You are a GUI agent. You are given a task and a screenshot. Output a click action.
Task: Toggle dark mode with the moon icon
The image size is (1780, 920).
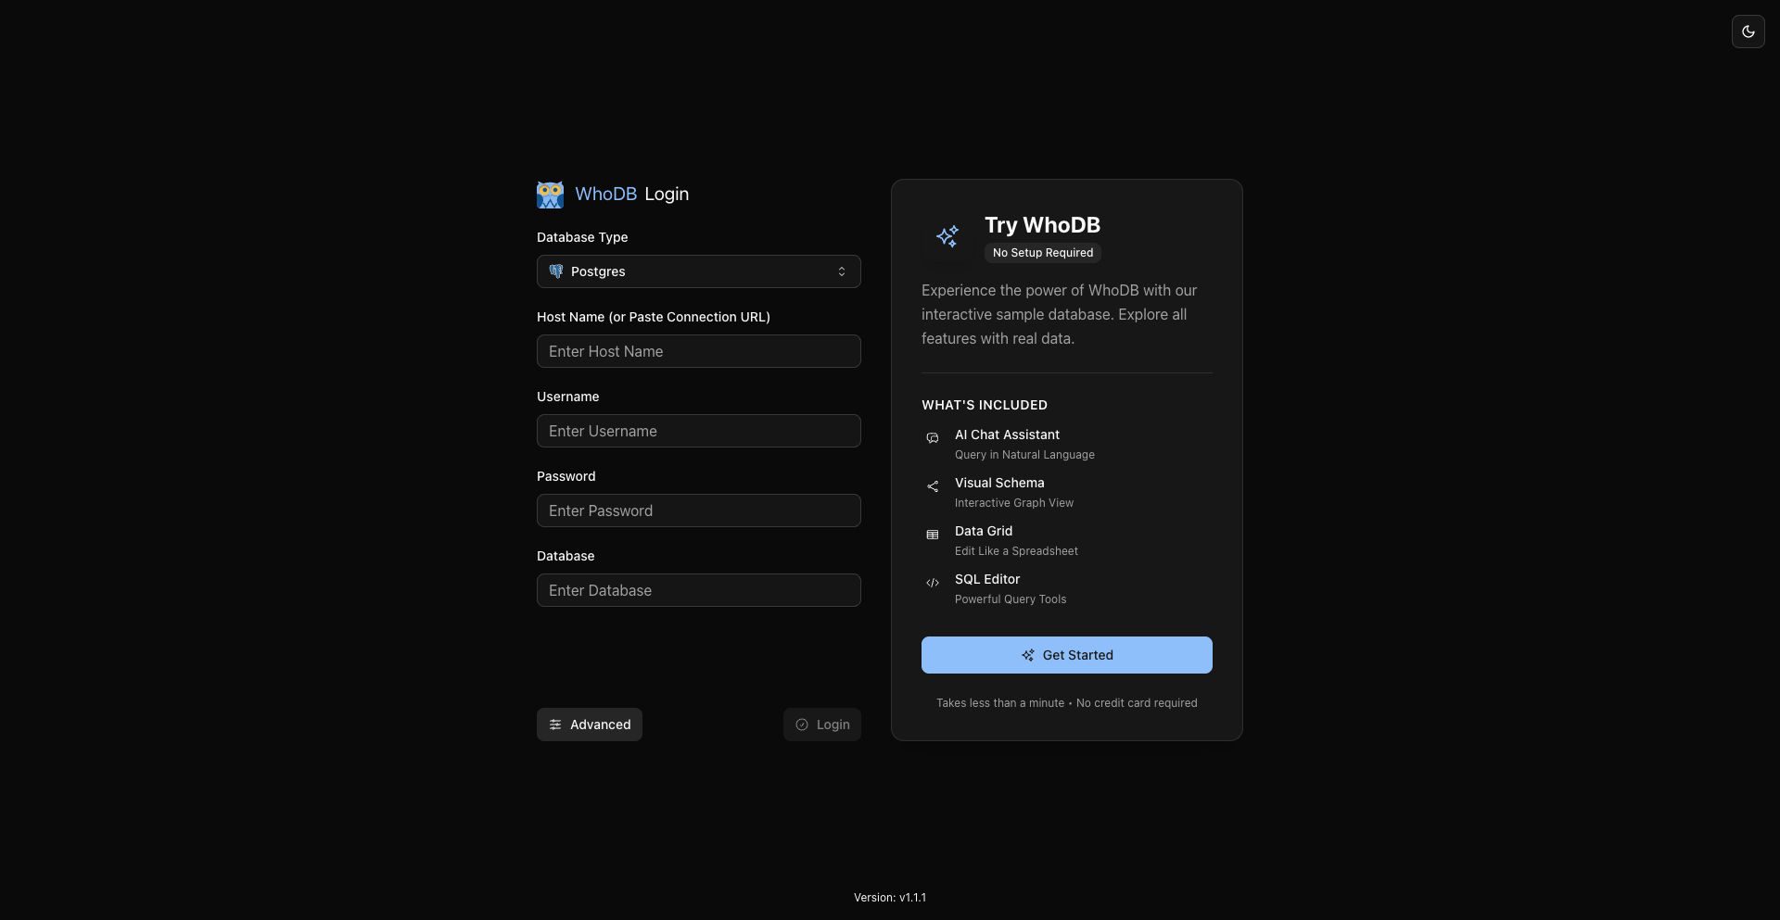1748,31
